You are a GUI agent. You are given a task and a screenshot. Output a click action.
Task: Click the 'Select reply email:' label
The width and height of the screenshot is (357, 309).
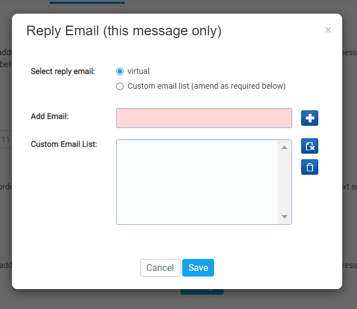point(63,72)
